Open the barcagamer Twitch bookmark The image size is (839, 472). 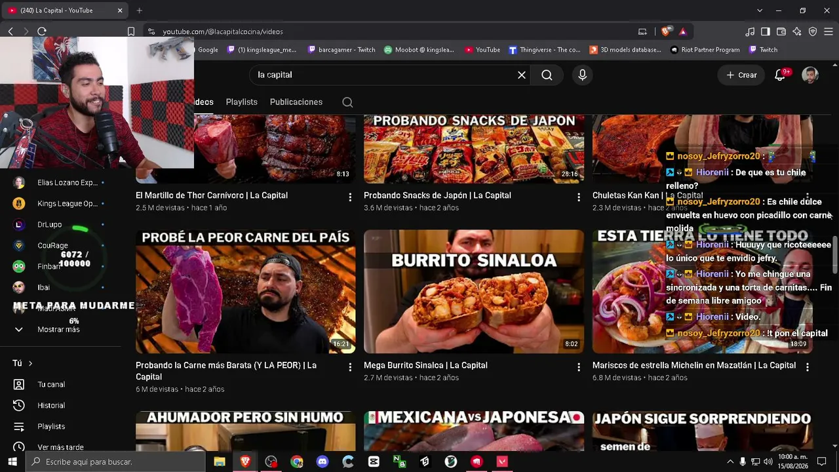(x=341, y=50)
